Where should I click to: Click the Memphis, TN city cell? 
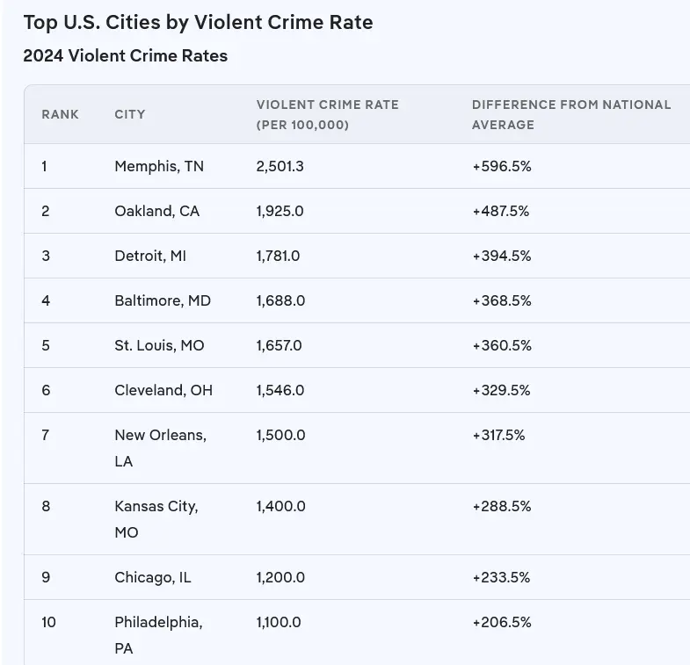click(158, 166)
